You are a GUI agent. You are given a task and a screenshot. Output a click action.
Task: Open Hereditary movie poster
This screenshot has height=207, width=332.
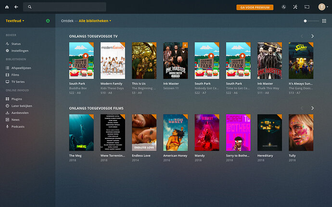269,133
